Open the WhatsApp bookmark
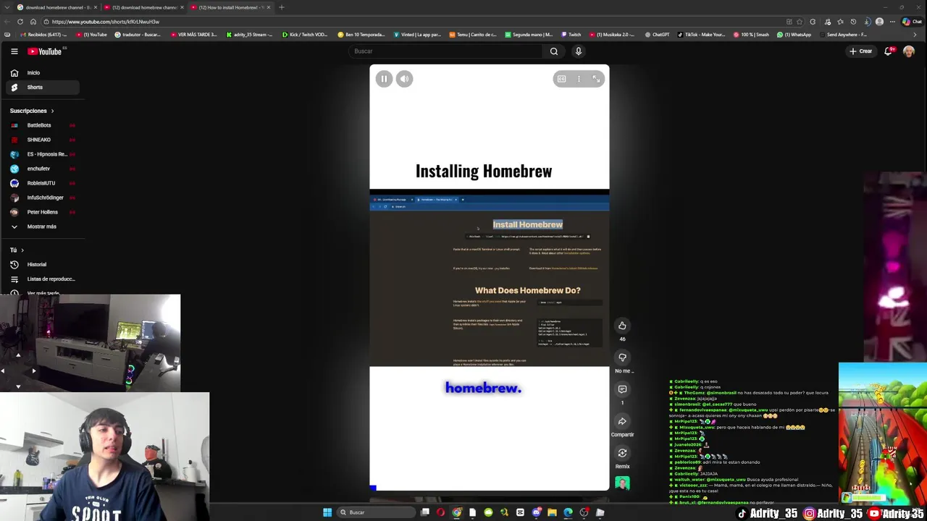The height and width of the screenshot is (521, 927). pyautogui.click(x=794, y=35)
